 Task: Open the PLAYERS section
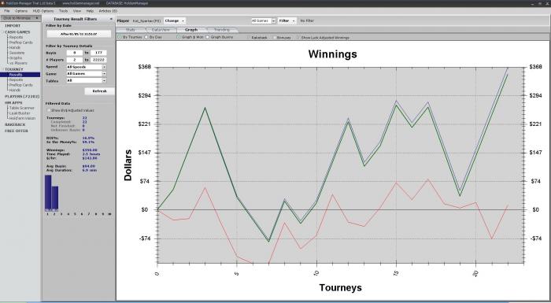point(22,96)
